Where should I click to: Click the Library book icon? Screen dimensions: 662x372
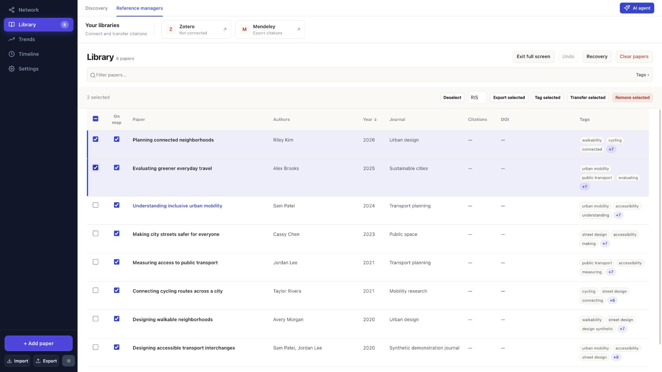[x=12, y=24]
